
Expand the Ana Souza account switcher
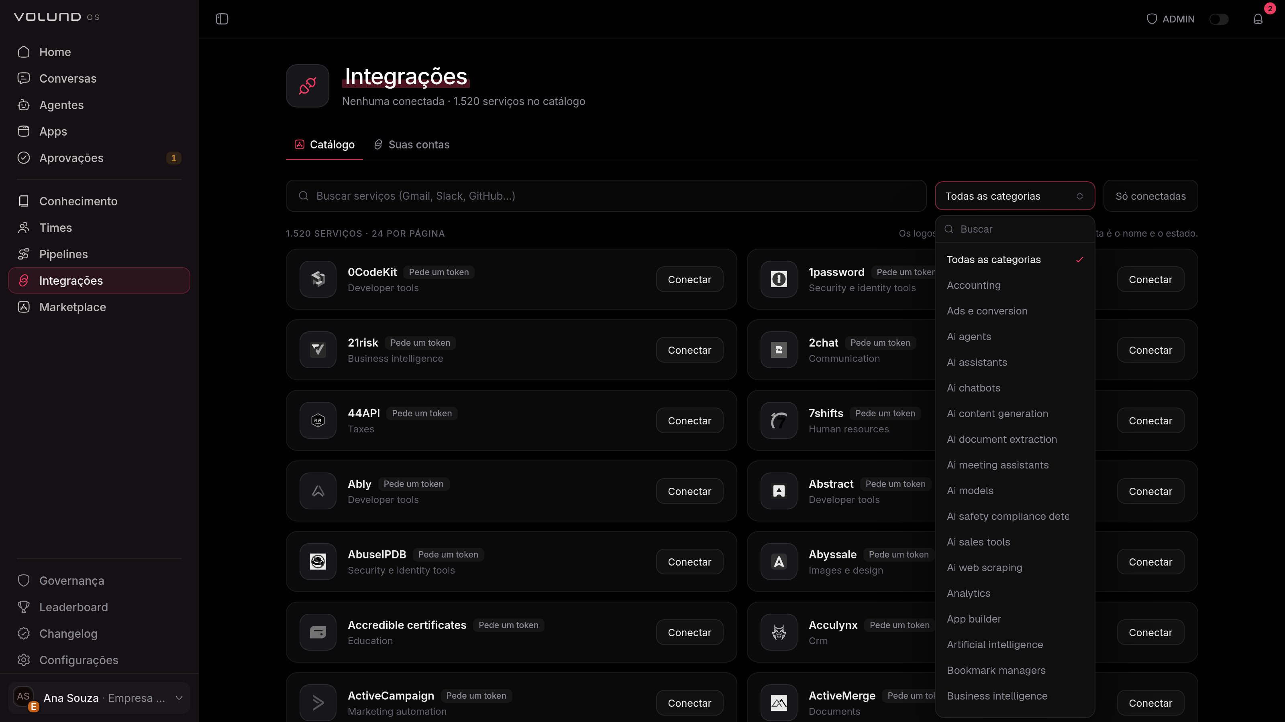(x=99, y=698)
